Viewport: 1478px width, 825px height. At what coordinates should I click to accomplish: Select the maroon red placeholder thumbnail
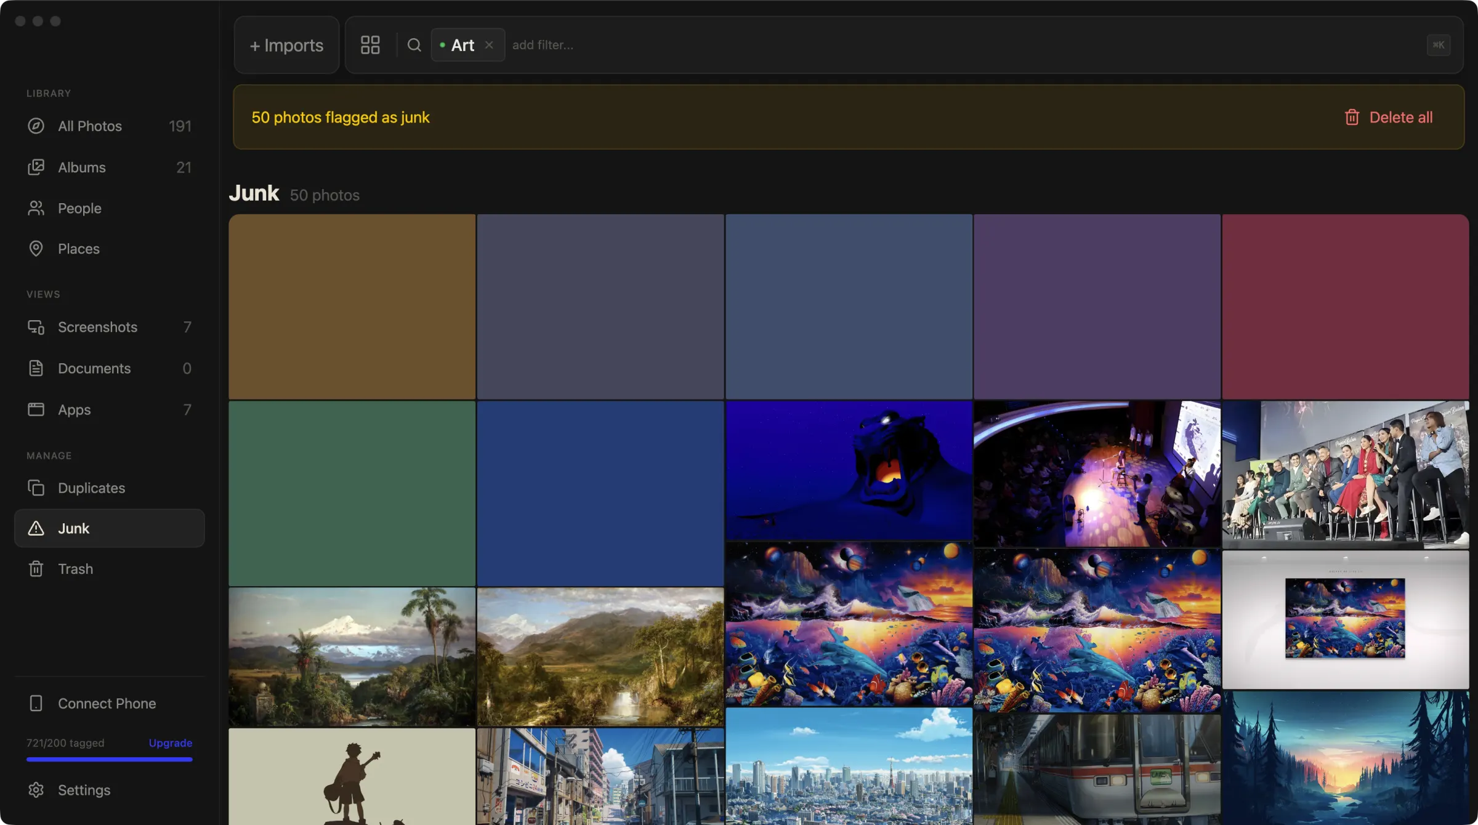[x=1346, y=307]
